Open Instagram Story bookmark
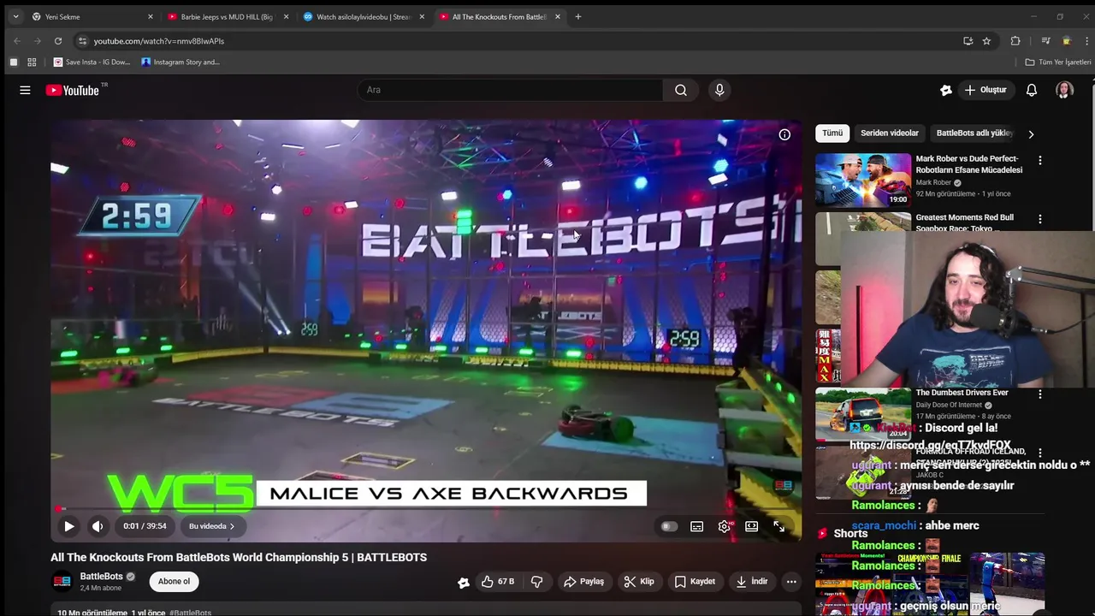This screenshot has height=616, width=1095. 181,62
